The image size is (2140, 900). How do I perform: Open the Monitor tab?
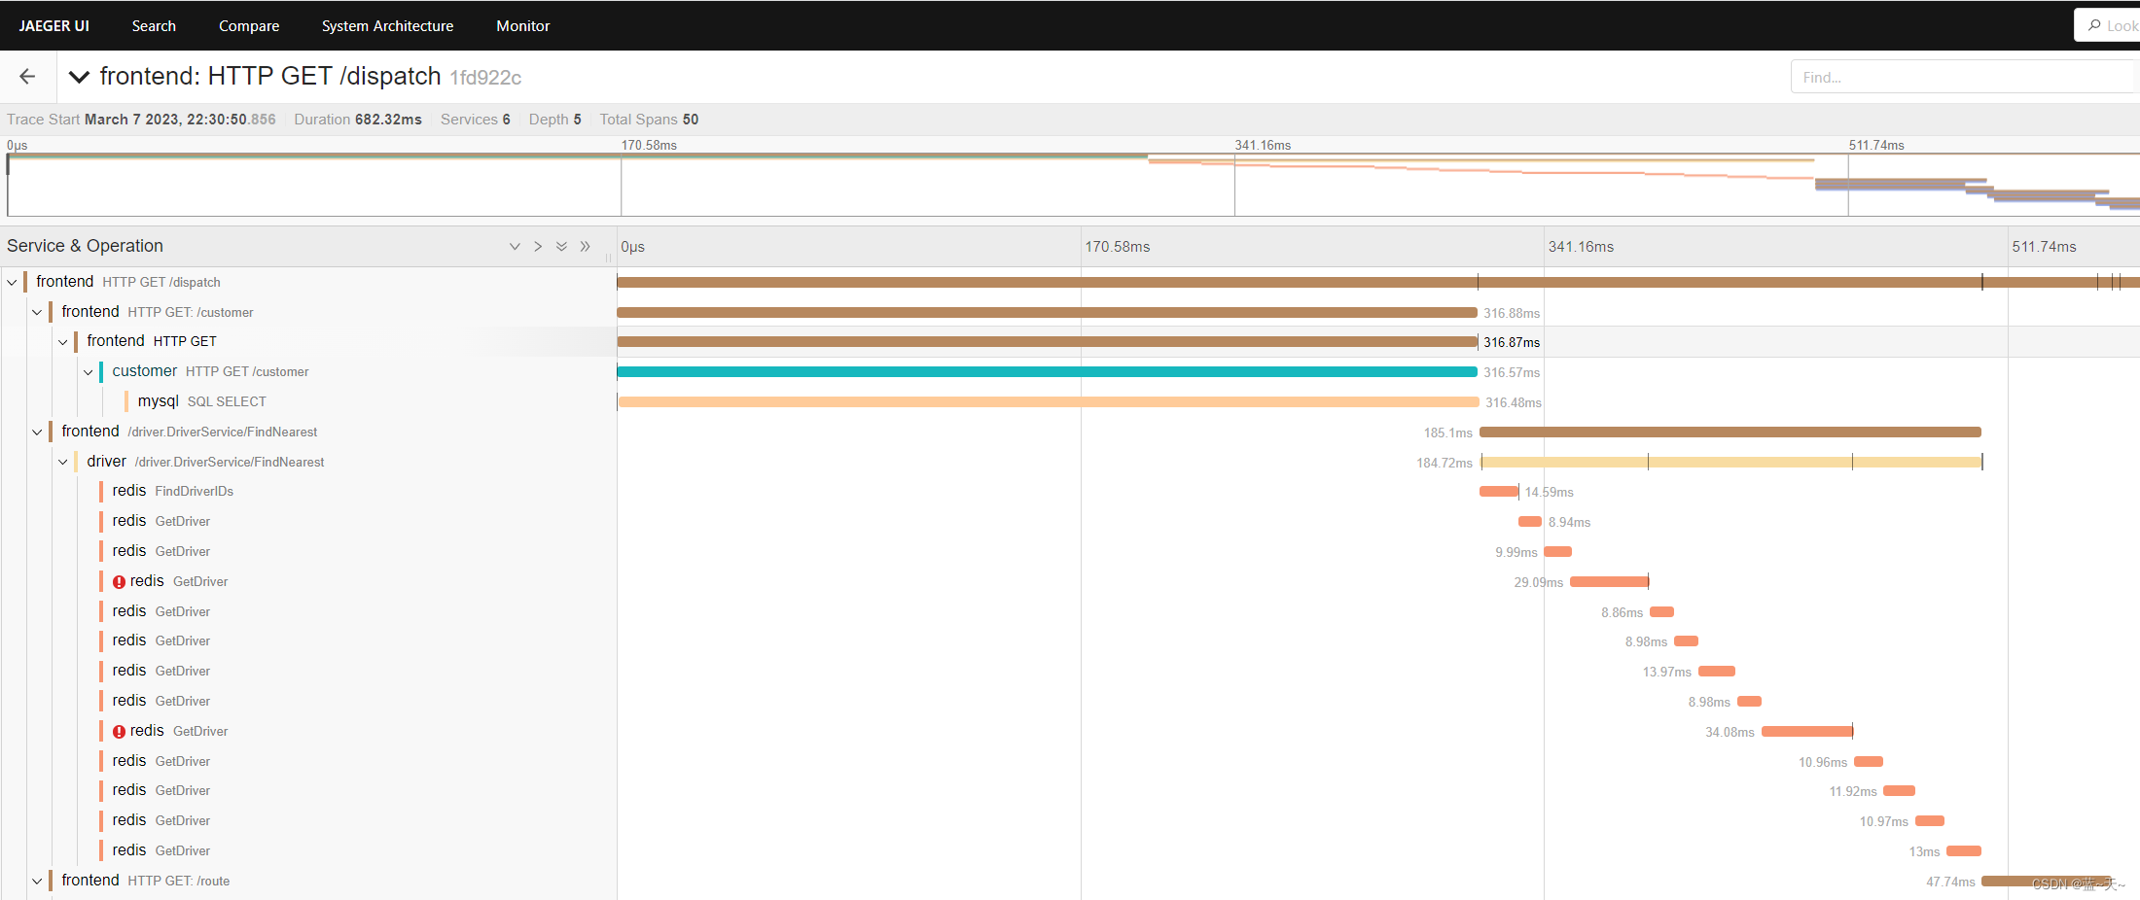click(x=523, y=25)
